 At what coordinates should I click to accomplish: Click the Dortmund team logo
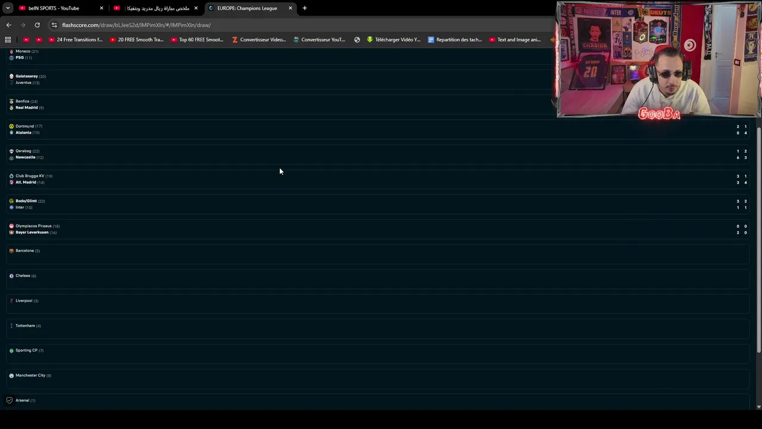[x=11, y=126]
